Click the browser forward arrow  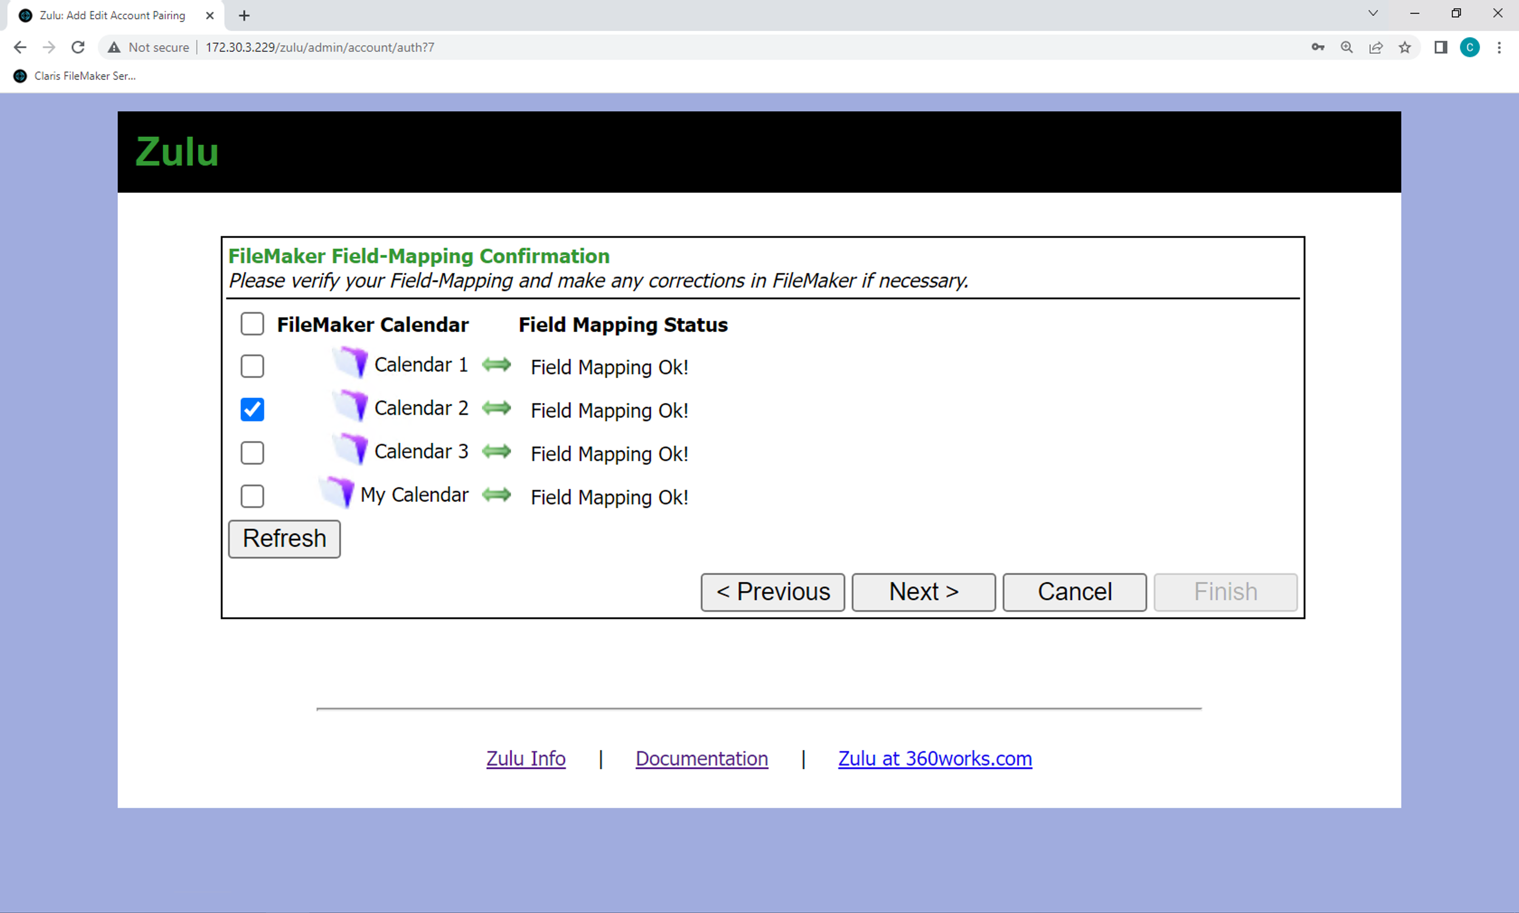click(49, 47)
